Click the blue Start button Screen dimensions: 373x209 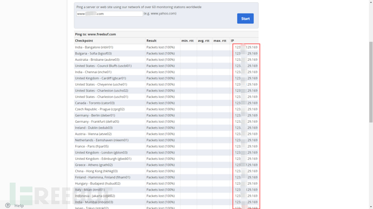click(x=245, y=18)
